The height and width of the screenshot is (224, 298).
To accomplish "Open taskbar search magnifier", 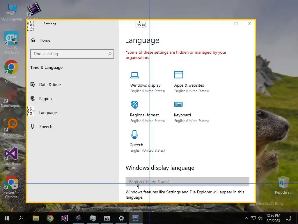I will coord(21,218).
